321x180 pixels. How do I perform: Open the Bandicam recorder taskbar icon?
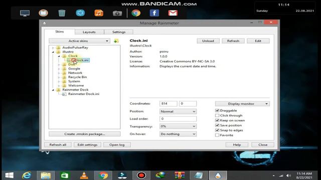141,175
